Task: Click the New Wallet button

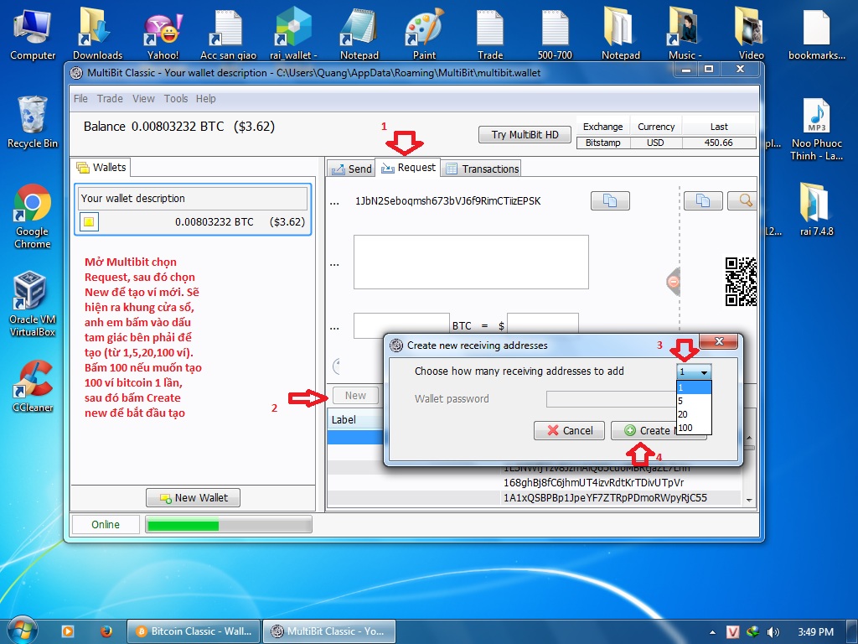Action: coord(194,498)
